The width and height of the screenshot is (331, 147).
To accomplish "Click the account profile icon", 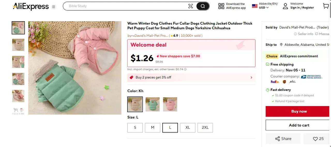I will tap(285, 6).
